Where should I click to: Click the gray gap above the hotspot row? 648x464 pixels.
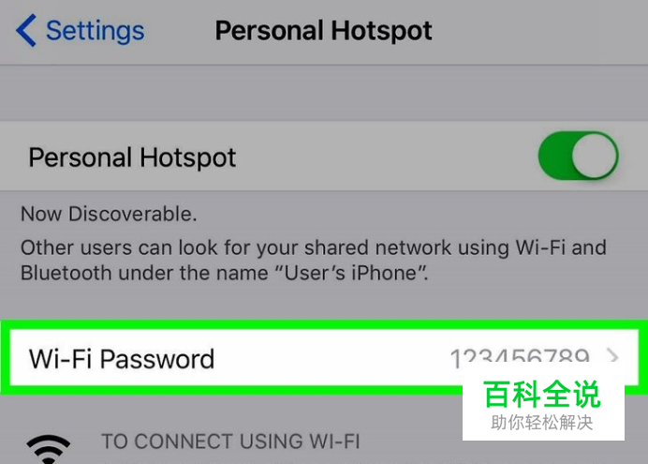click(324, 93)
